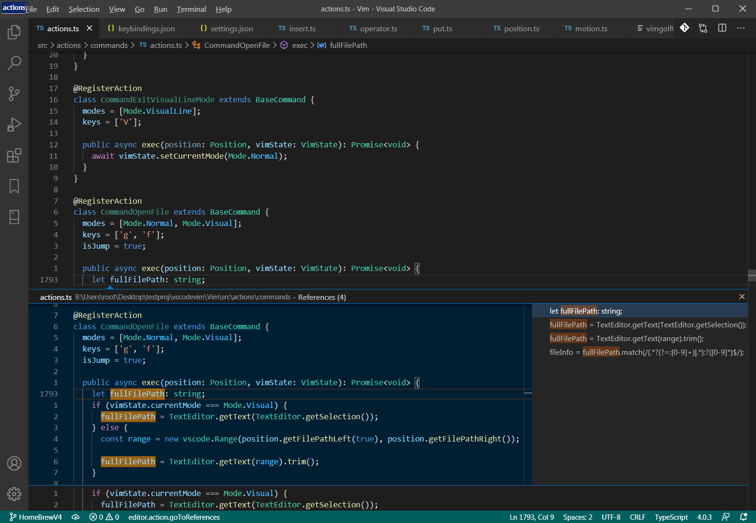Screen dimensions: 756x523
Task: Switch to the keybindings.json tab
Action: (146, 28)
